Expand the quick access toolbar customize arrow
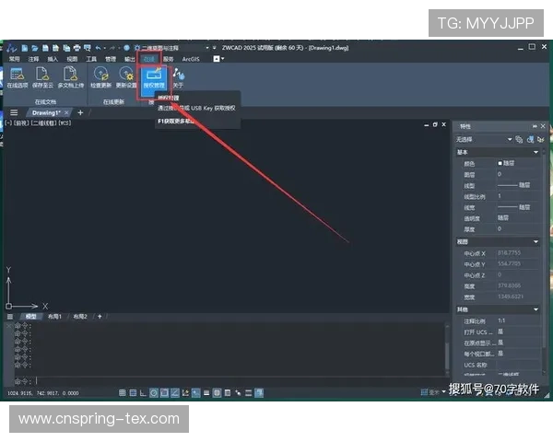Viewport: 553px width, 442px height. pos(215,48)
